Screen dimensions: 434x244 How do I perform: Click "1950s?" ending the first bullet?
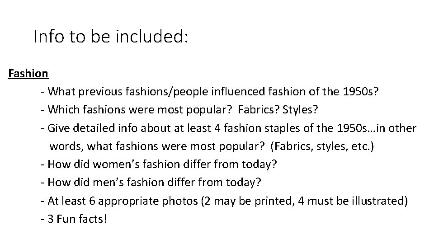point(359,92)
